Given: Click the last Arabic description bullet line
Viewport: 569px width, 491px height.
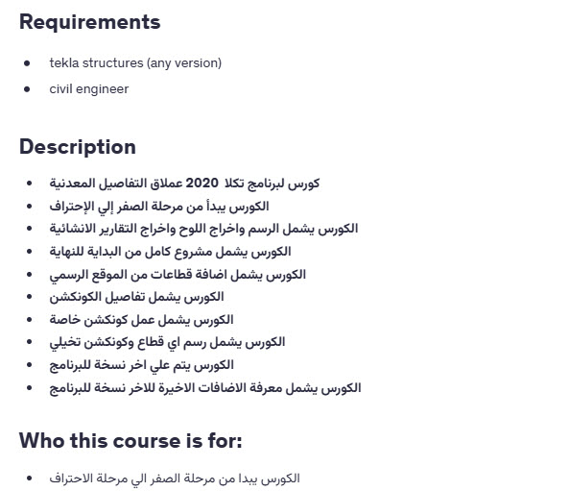Looking at the screenshot, I should [205, 388].
